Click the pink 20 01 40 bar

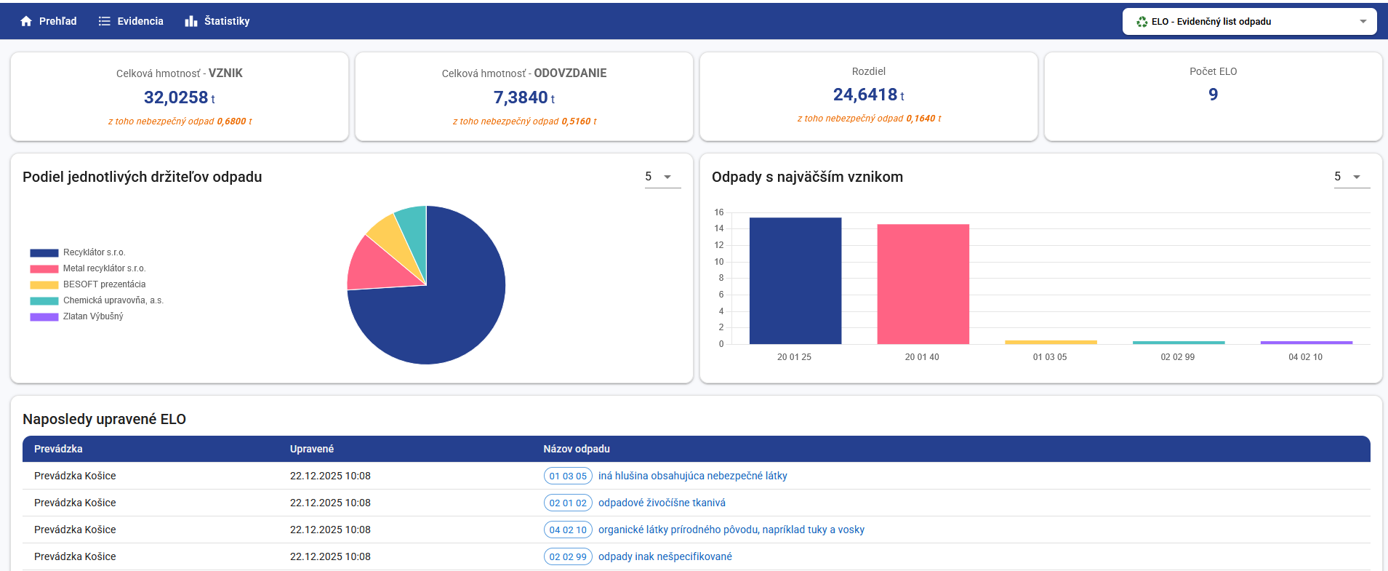[923, 284]
